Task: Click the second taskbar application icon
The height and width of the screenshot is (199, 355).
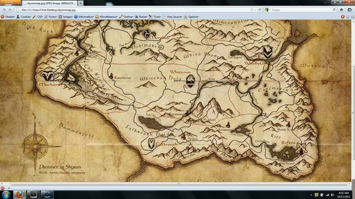Action: (x=33, y=195)
